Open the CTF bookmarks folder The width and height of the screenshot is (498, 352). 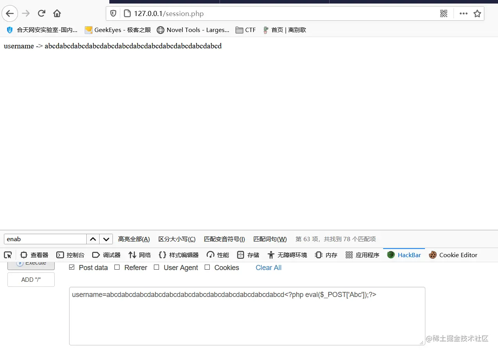click(x=246, y=30)
